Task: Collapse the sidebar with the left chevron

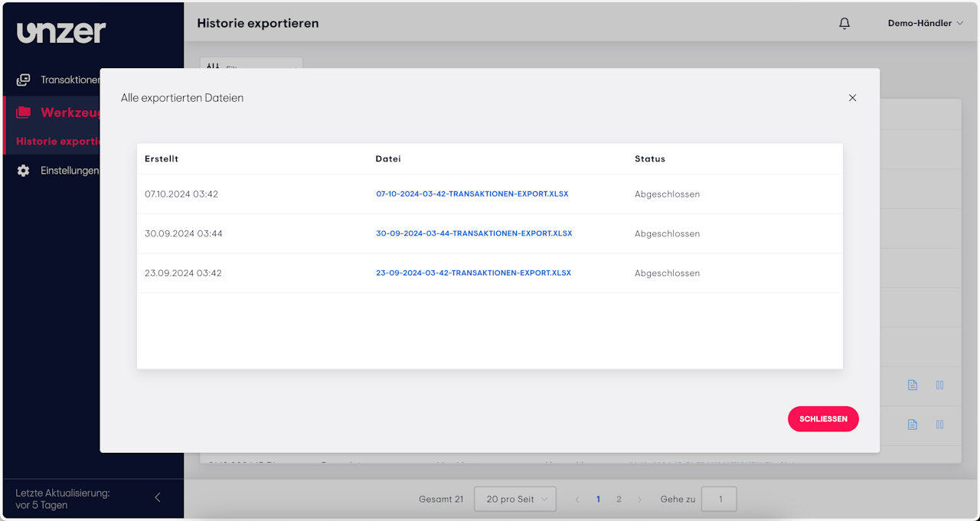Action: click(x=158, y=497)
